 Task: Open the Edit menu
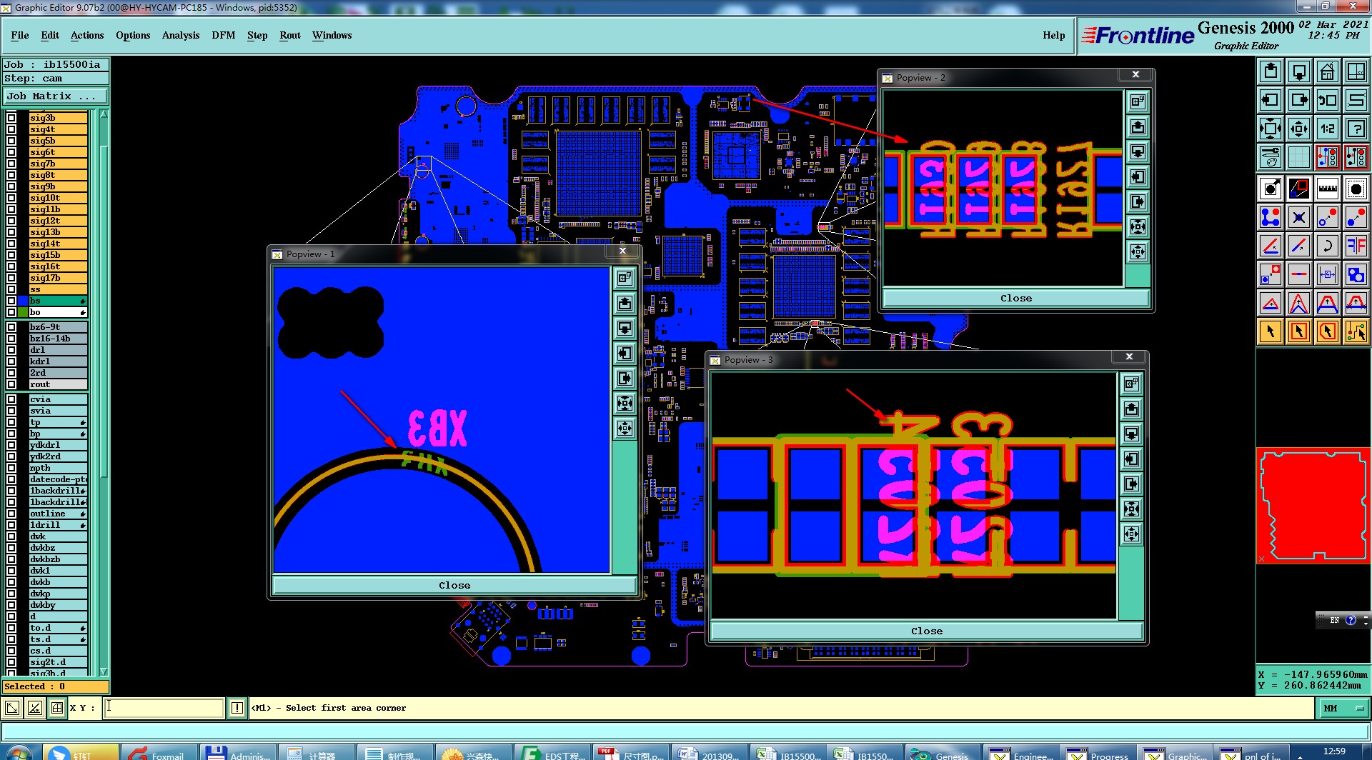[50, 35]
